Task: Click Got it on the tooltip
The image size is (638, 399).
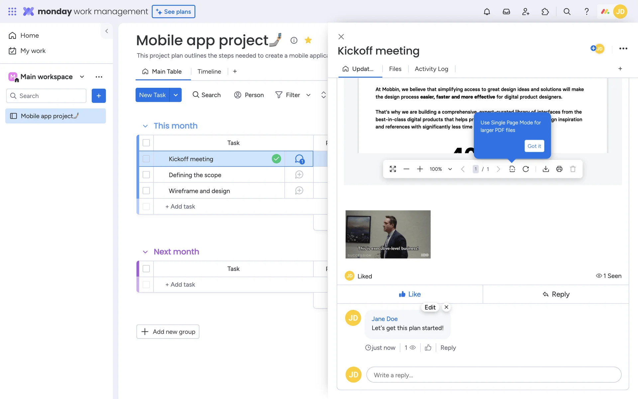Action: 534,146
